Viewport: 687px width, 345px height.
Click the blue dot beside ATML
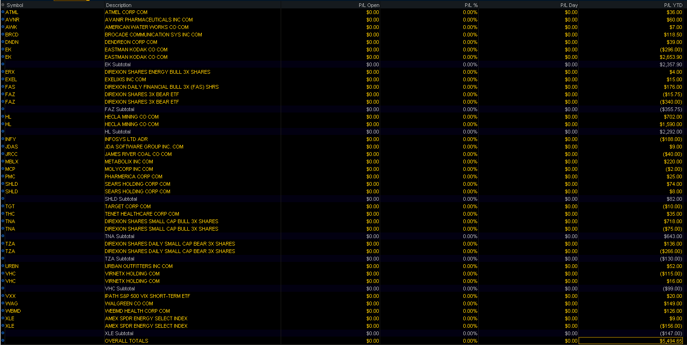3,12
